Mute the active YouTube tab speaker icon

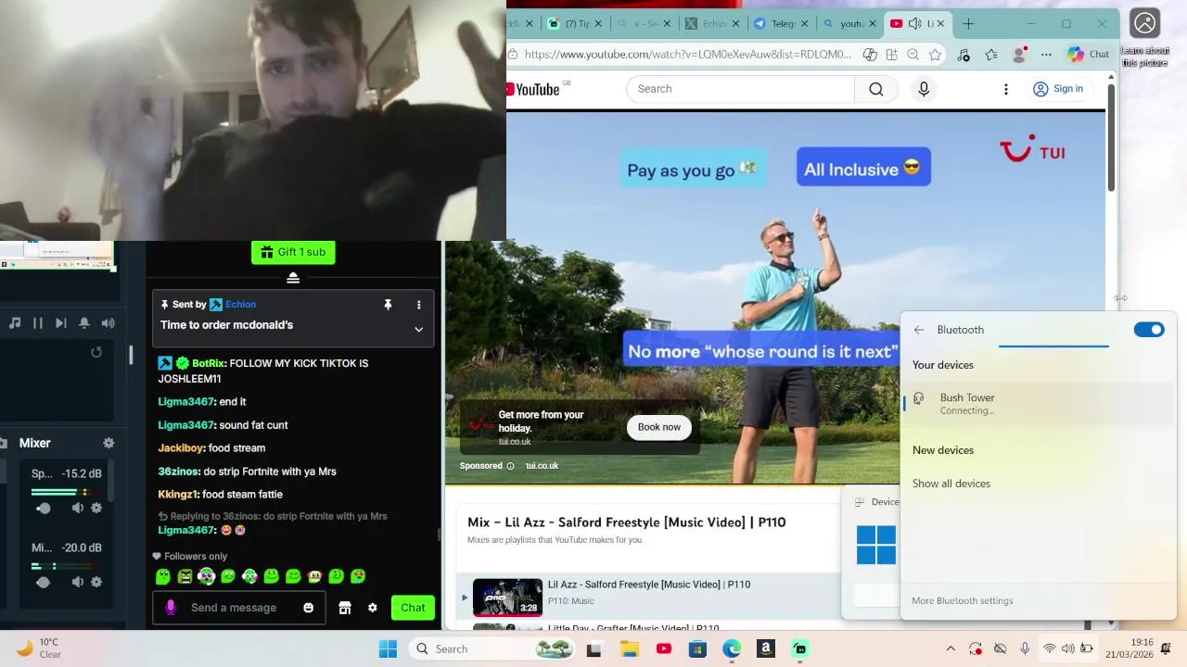tap(915, 24)
